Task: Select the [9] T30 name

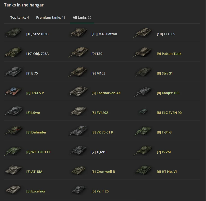Action: 97,54
